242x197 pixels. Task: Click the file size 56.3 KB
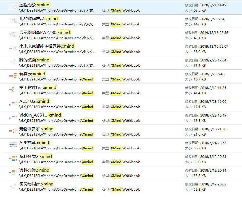coord(200,148)
